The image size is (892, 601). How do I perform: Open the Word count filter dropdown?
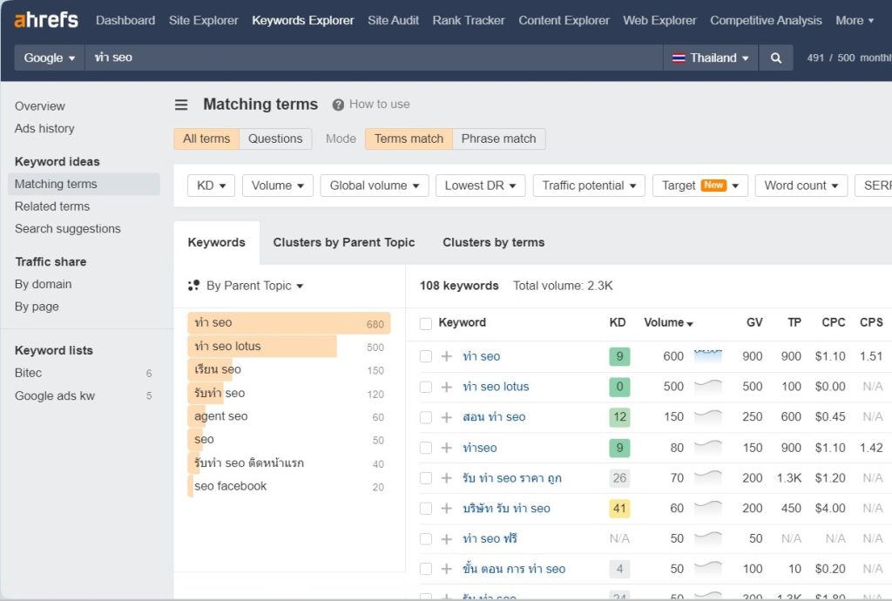pos(801,186)
